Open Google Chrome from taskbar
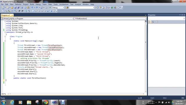The height and width of the screenshot is (105, 186). (46, 102)
